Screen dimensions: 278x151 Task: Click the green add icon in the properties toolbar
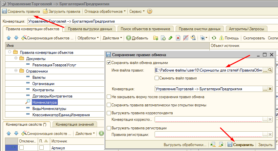101,133
